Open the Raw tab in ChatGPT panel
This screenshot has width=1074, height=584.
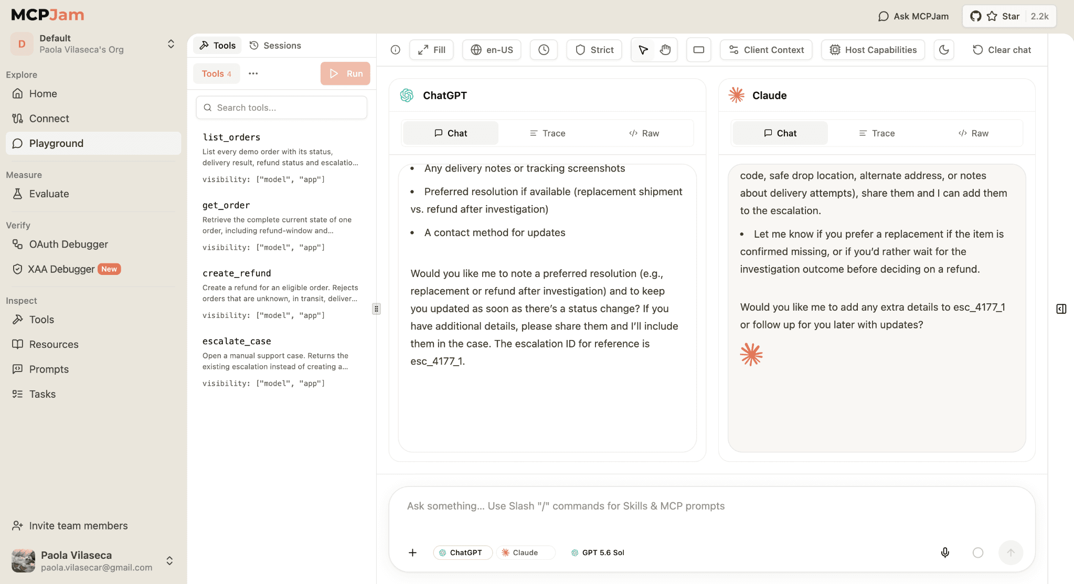644,133
